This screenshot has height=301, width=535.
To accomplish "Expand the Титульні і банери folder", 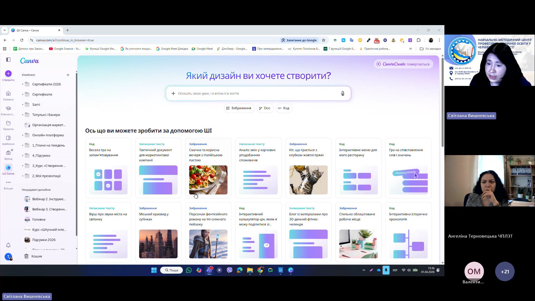I will (x=23, y=115).
